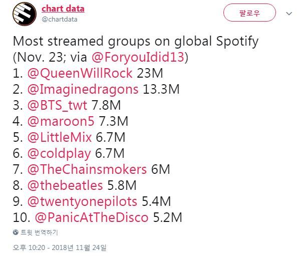Open the chart data profile avatar
299x256 pixels.
(x=25, y=14)
